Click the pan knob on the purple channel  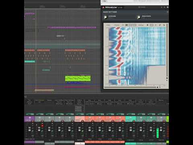(x=33, y=121)
